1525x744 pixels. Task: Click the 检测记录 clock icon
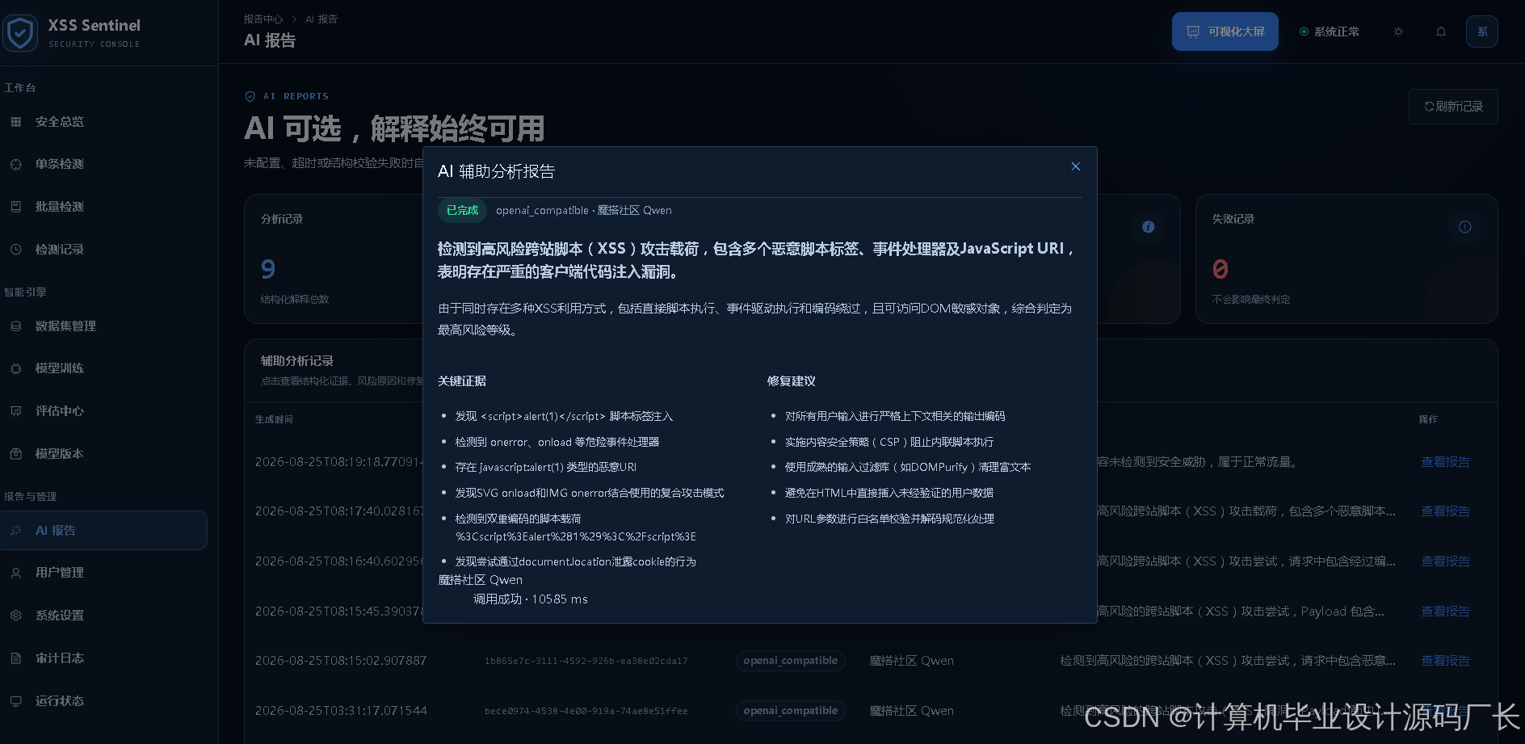(16, 250)
